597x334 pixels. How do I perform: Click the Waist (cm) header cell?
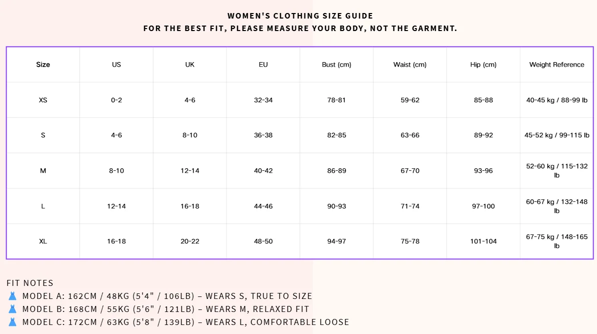point(410,65)
